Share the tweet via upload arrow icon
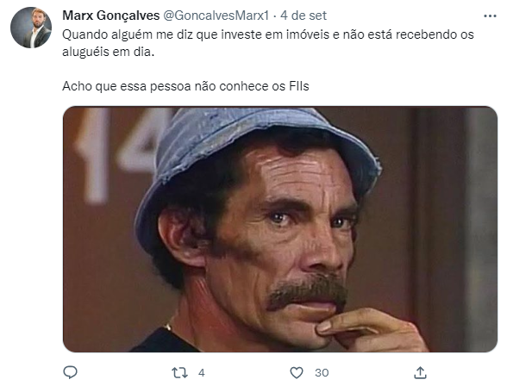This screenshot has width=507, height=386. point(420,372)
